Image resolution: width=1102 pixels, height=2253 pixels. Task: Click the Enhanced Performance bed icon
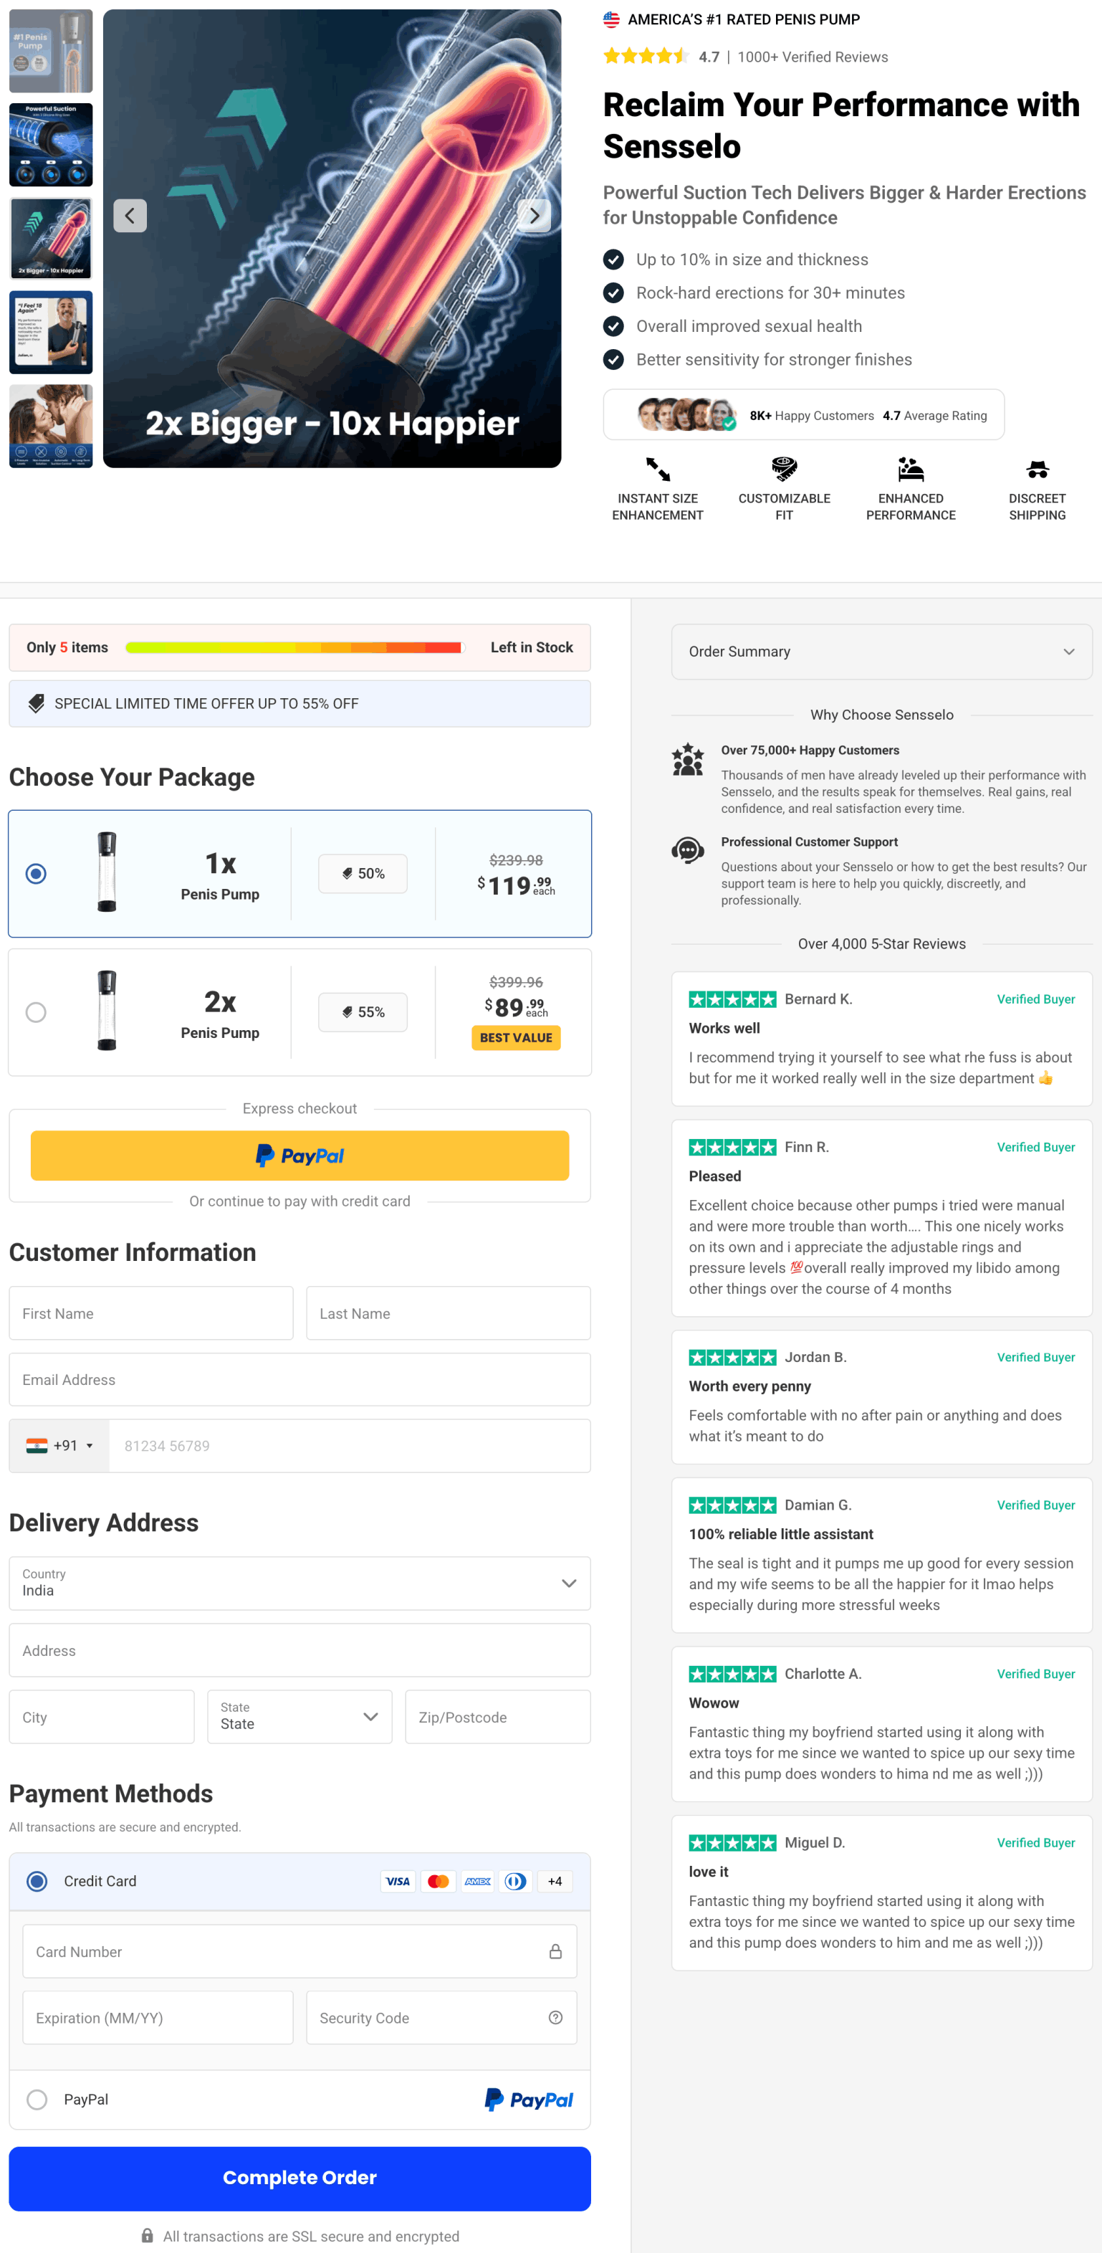click(x=911, y=469)
